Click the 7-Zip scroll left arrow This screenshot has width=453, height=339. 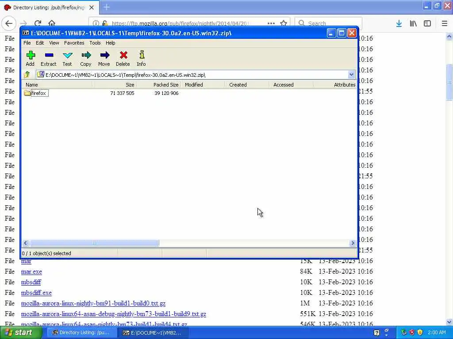coord(25,243)
